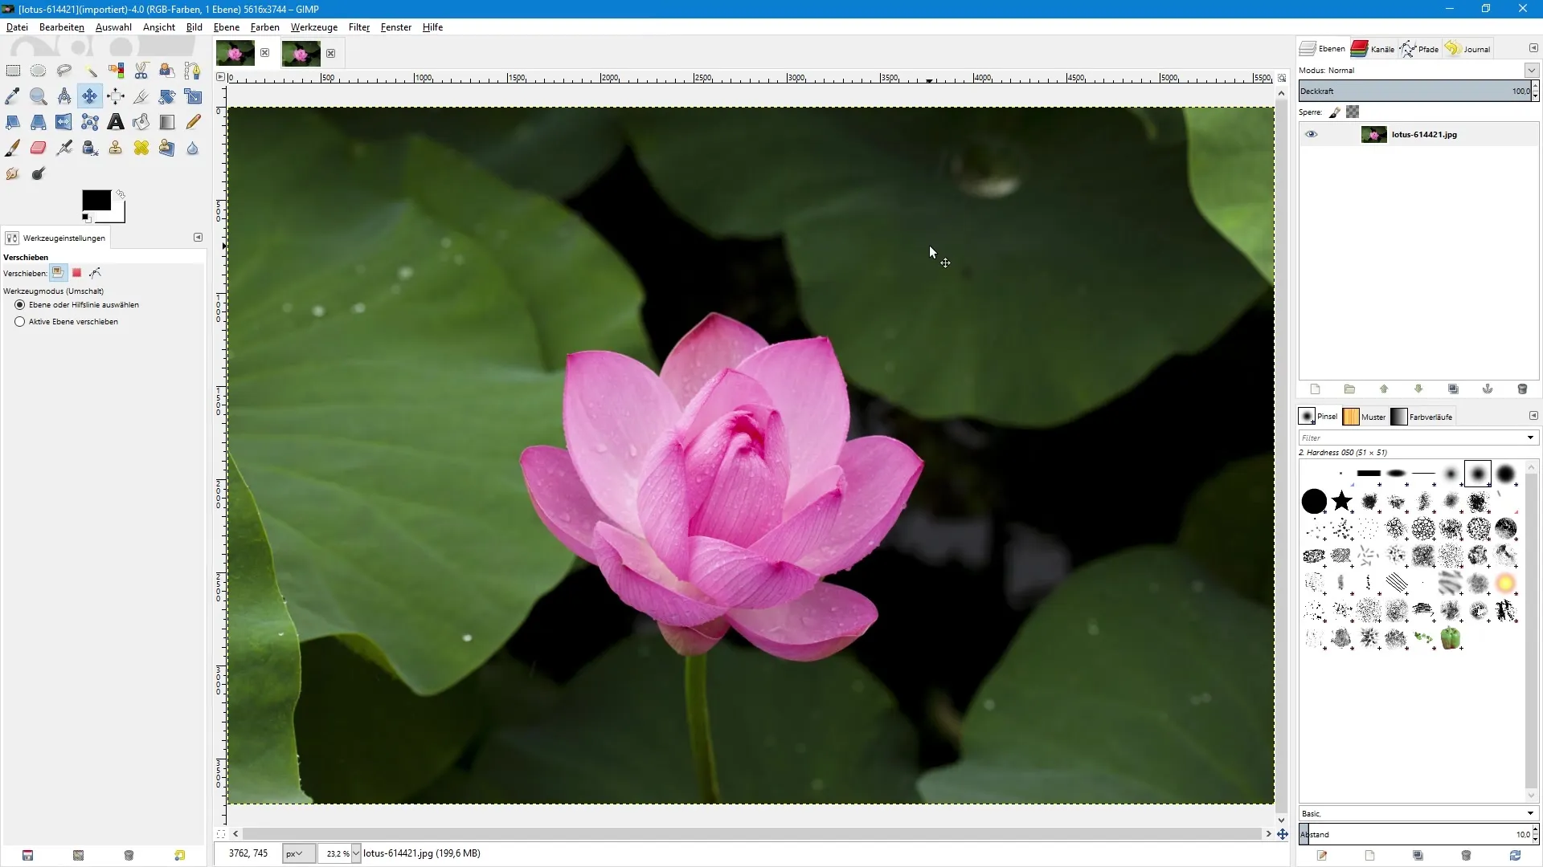Select the Paintbrush tool

[x=13, y=148]
